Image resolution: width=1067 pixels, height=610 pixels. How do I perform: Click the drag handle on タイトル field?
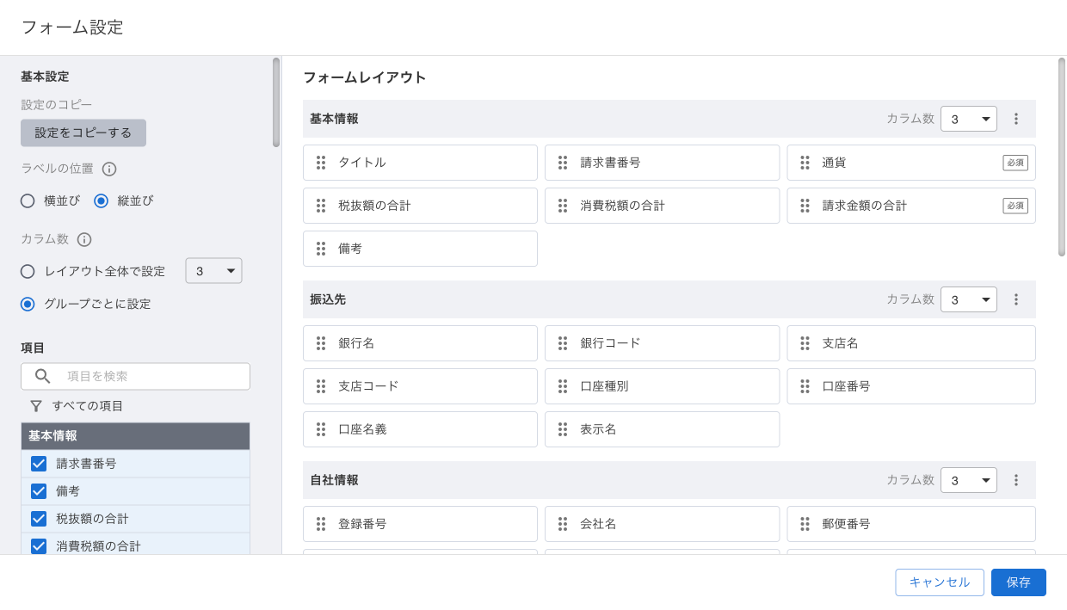pos(321,163)
